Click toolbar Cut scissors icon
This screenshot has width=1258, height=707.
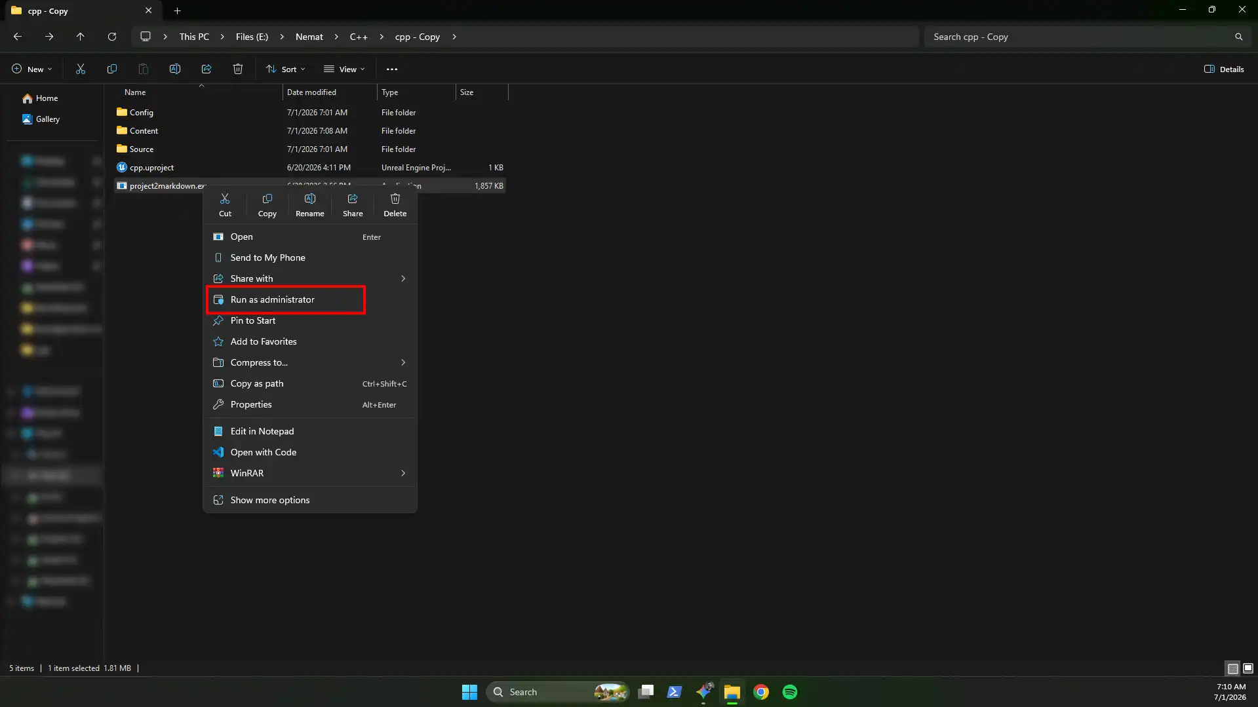[81, 69]
